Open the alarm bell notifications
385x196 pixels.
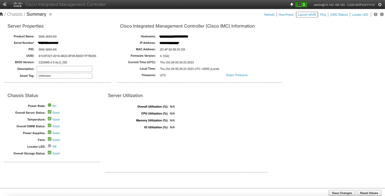tap(292, 4)
